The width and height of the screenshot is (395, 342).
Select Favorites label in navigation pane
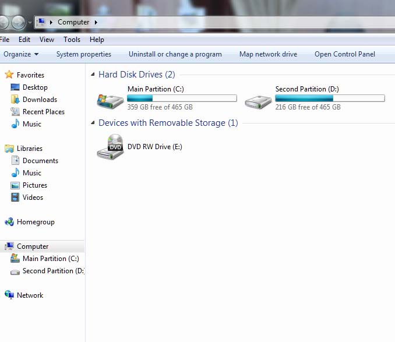[x=30, y=75]
